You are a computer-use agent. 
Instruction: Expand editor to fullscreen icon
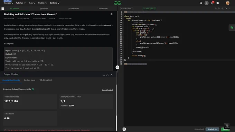[x=229, y=9]
